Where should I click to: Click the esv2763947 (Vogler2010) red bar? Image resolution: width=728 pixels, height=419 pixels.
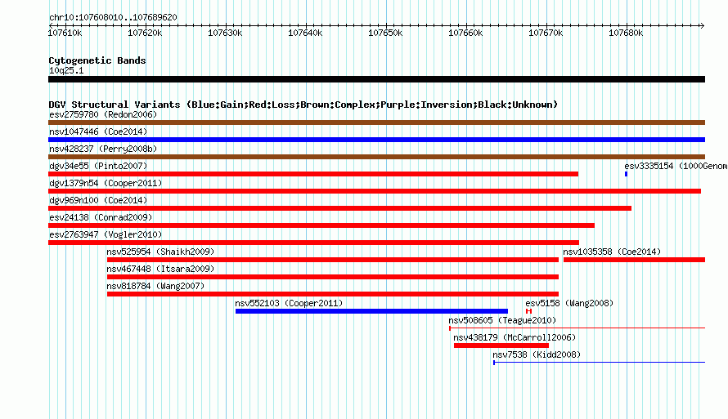[x=314, y=243]
